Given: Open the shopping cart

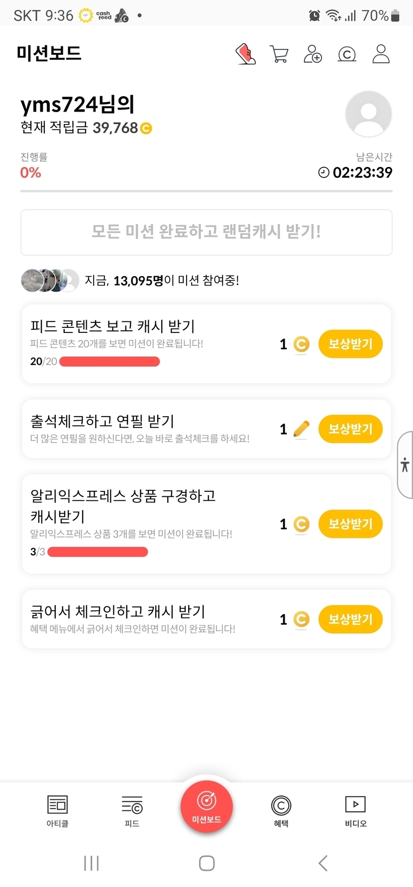Looking at the screenshot, I should [x=279, y=54].
